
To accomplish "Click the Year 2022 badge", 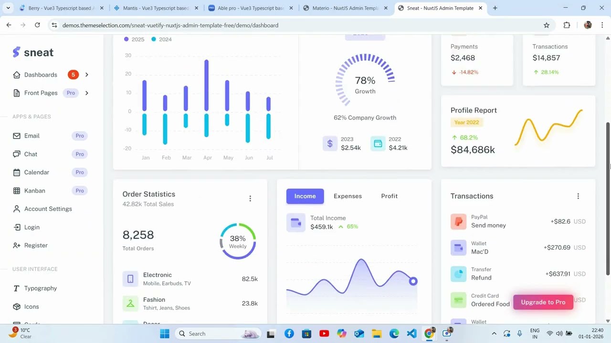I will [x=467, y=122].
